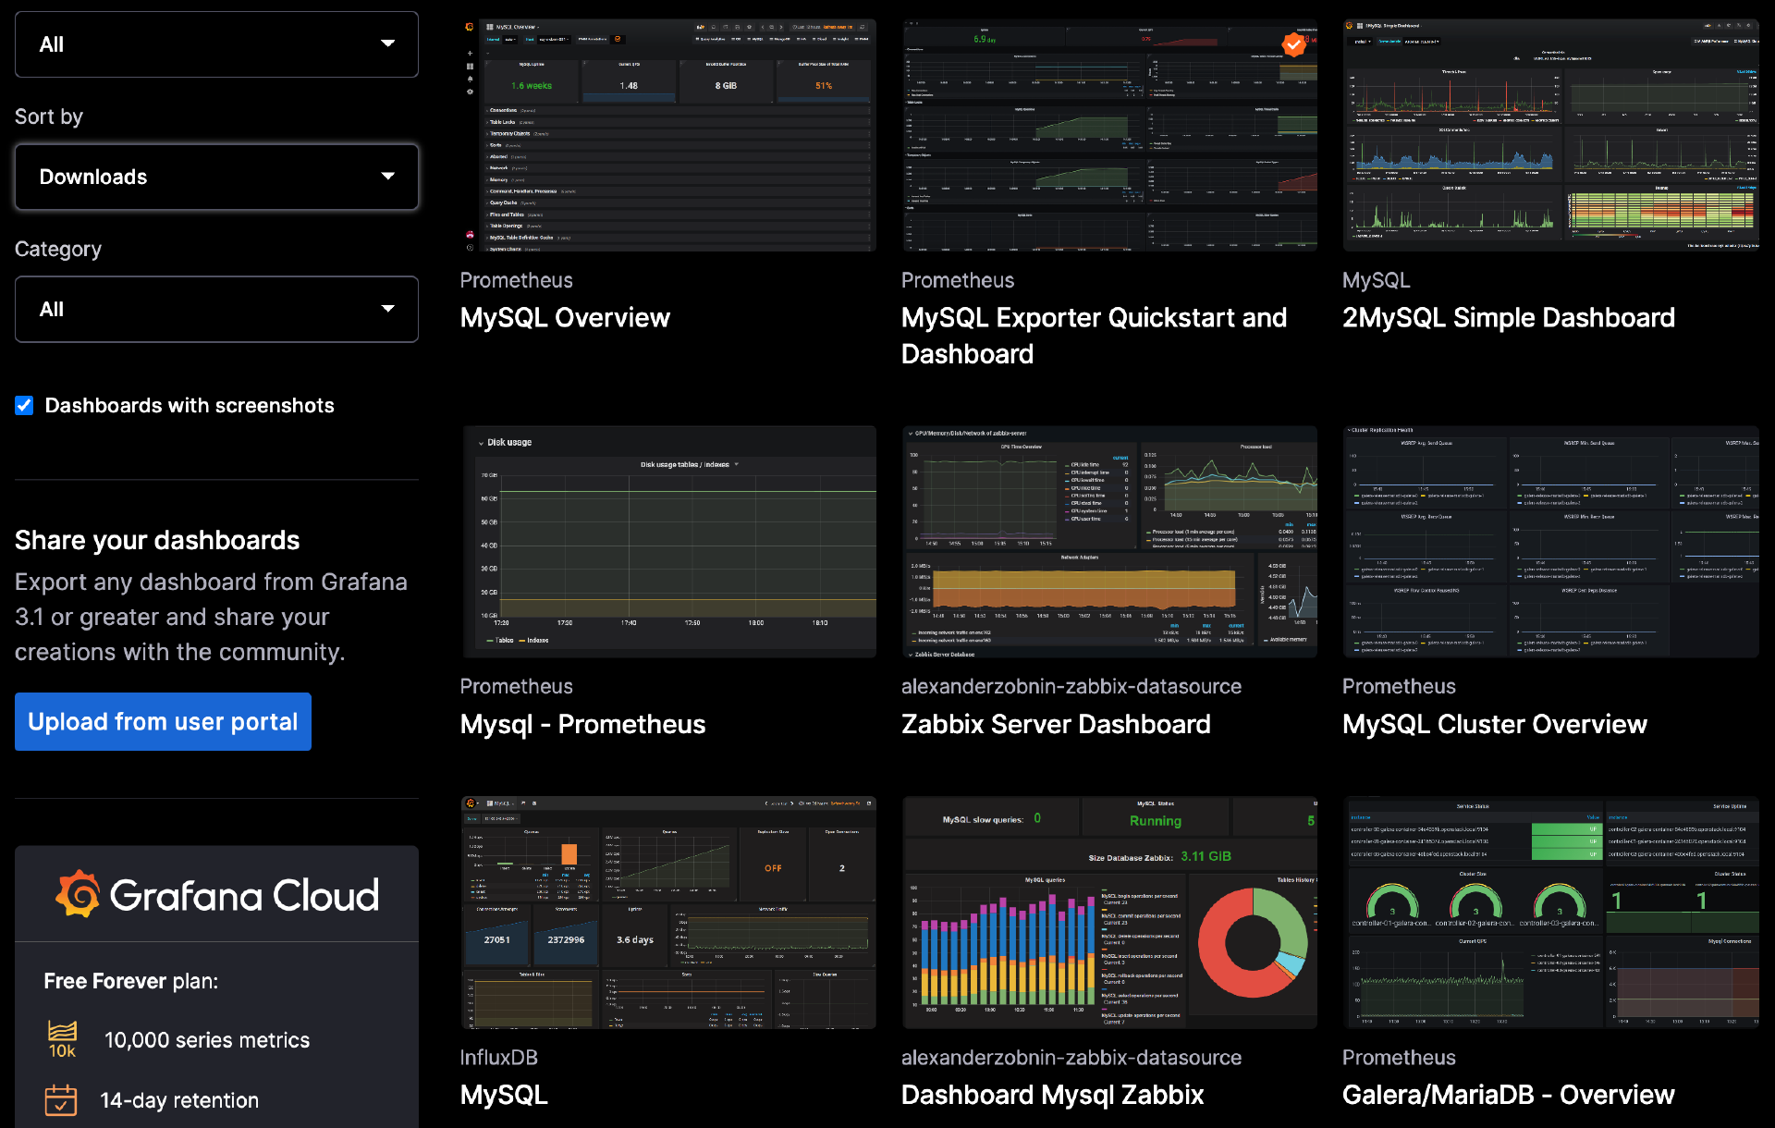Open MySQL Overview title link
This screenshot has height=1128, width=1775.
click(565, 318)
